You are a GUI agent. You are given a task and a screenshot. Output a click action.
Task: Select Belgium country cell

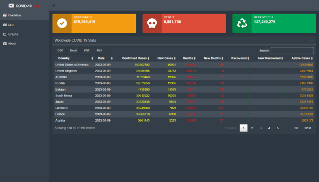(61, 89)
